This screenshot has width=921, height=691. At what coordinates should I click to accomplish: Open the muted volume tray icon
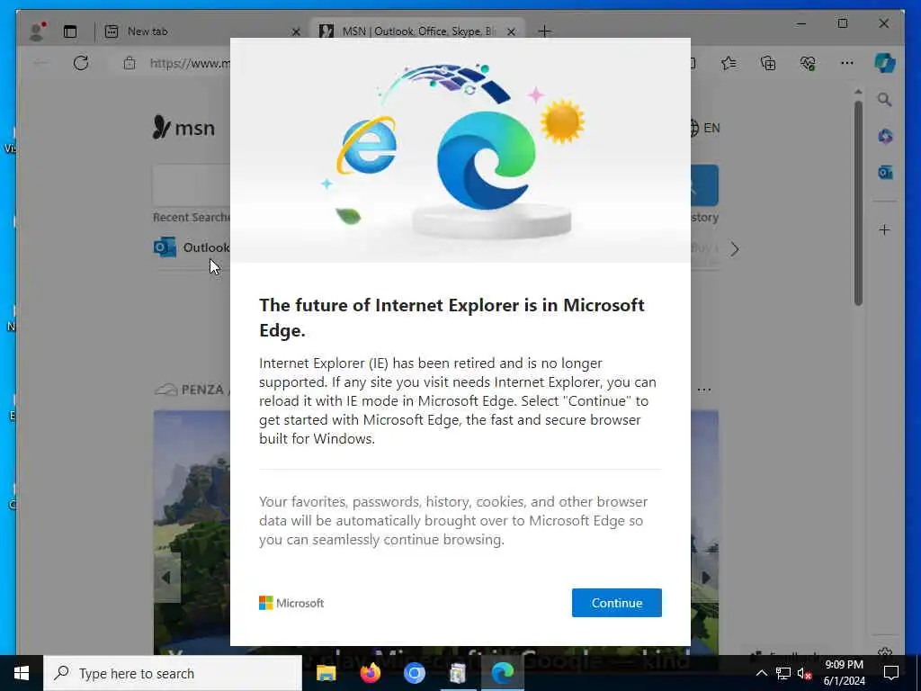[x=804, y=673]
